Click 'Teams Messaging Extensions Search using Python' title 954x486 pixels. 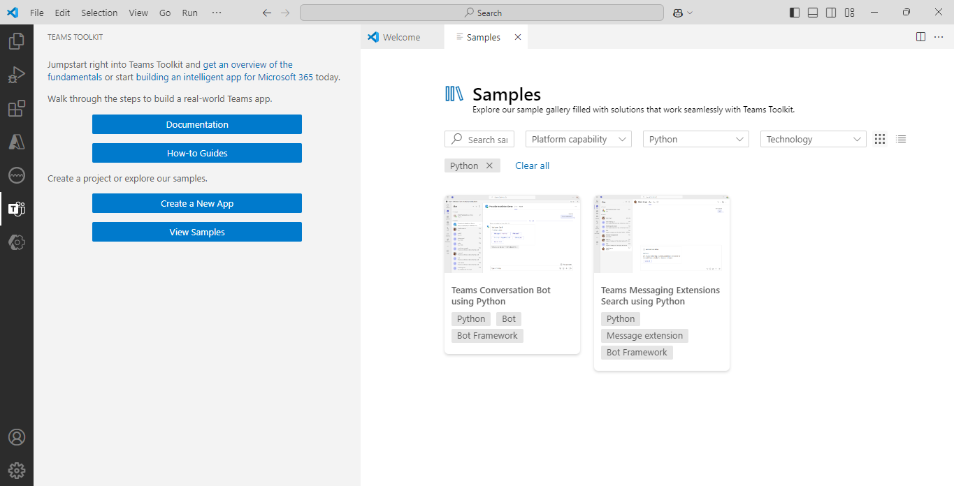[x=660, y=295]
